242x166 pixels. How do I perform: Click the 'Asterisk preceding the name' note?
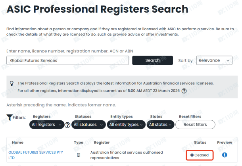pos(61,105)
